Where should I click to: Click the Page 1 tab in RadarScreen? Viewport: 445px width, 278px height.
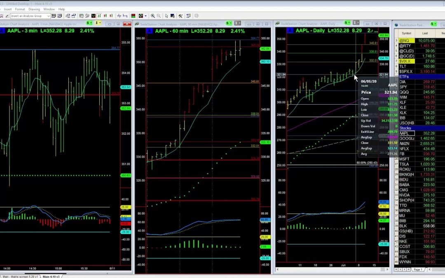coord(418,269)
